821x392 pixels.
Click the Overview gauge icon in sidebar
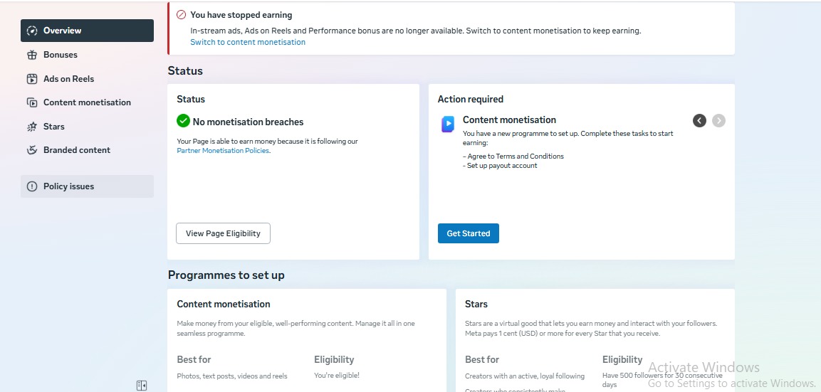point(32,31)
